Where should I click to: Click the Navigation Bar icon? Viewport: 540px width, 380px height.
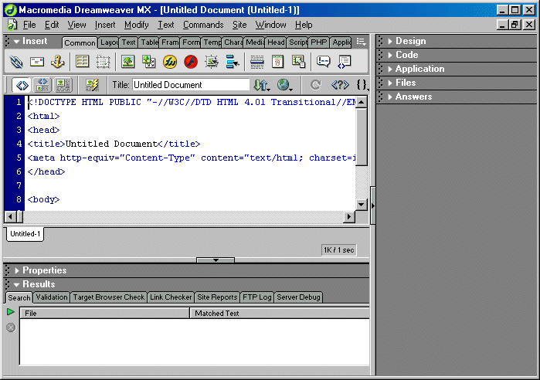pos(233,62)
